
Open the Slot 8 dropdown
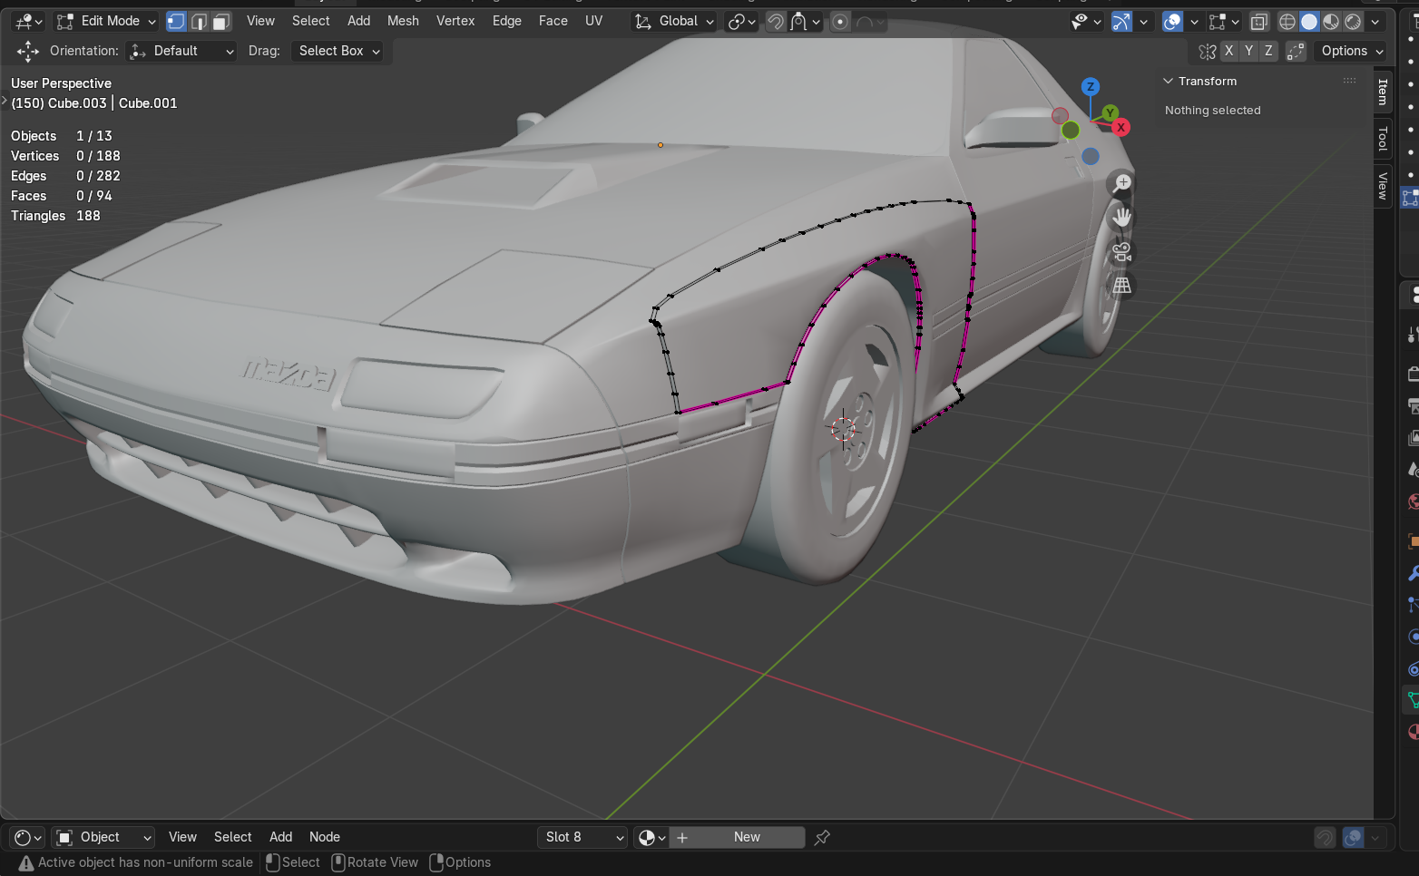click(x=582, y=837)
